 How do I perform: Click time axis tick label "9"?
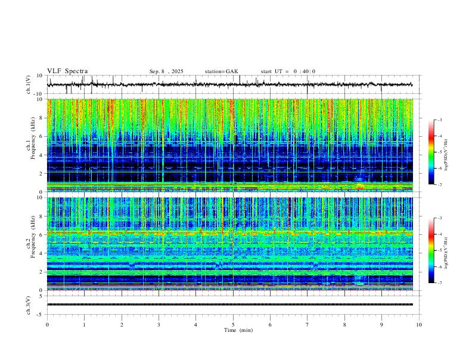point(381,325)
